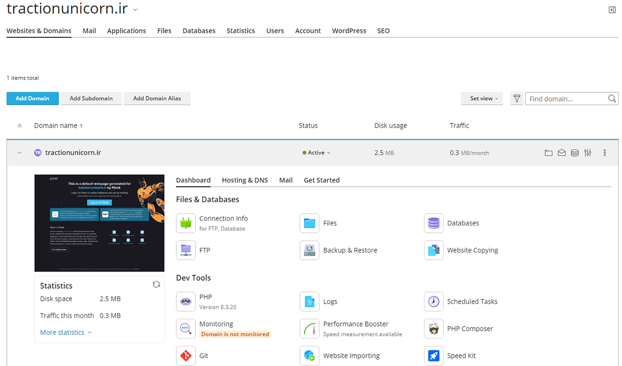Open the Performance Booster link
622x366 pixels.
356,324
